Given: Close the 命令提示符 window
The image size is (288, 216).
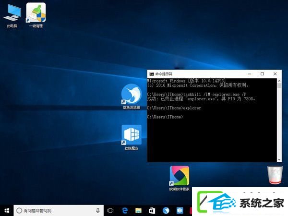Looking at the screenshot, I should click(x=275, y=74).
